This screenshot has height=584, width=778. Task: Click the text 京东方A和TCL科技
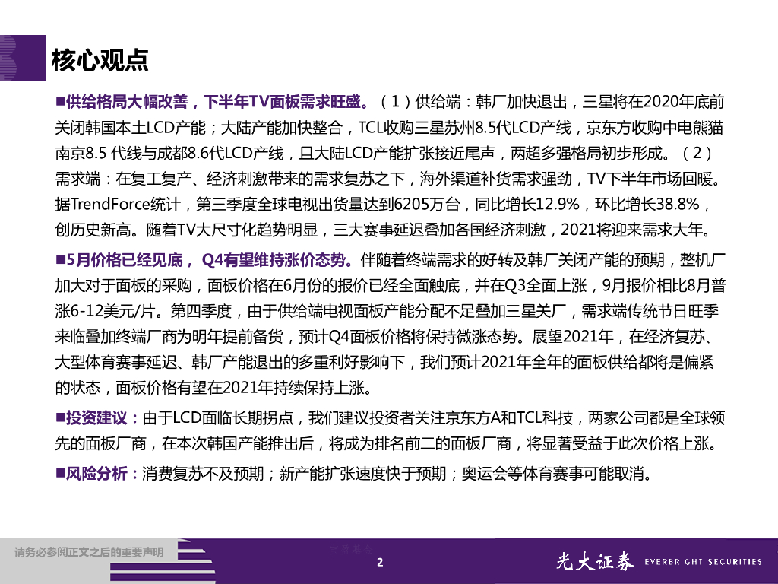coord(510,417)
